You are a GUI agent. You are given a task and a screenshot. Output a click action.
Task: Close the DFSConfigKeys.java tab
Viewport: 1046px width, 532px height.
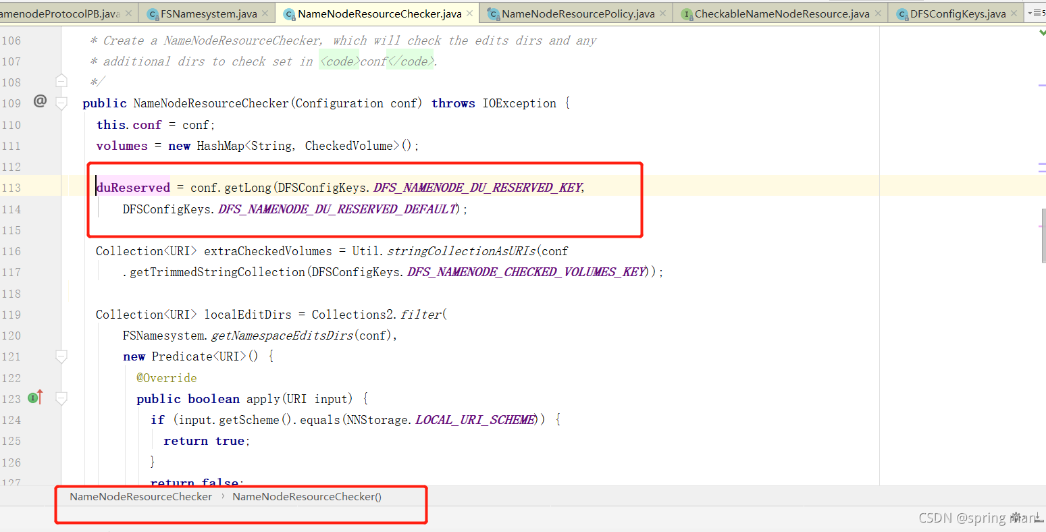[1014, 14]
